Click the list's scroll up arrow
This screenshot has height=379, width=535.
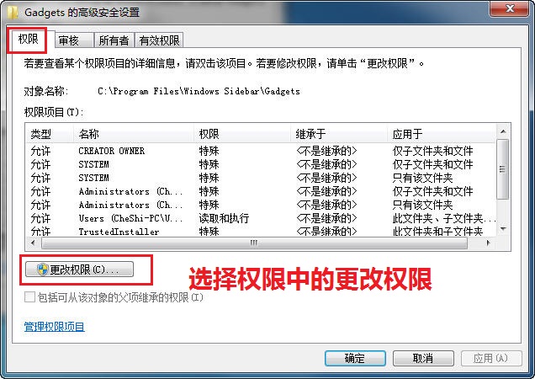tap(503, 131)
